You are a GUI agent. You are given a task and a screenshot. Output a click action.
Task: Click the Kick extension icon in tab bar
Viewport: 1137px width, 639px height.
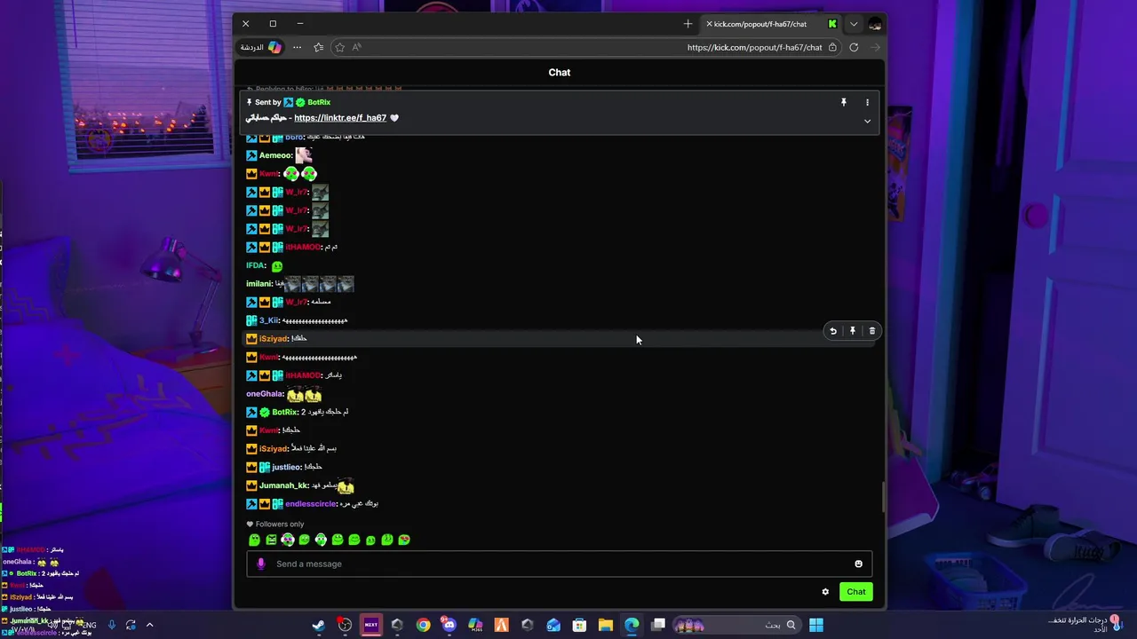(832, 24)
